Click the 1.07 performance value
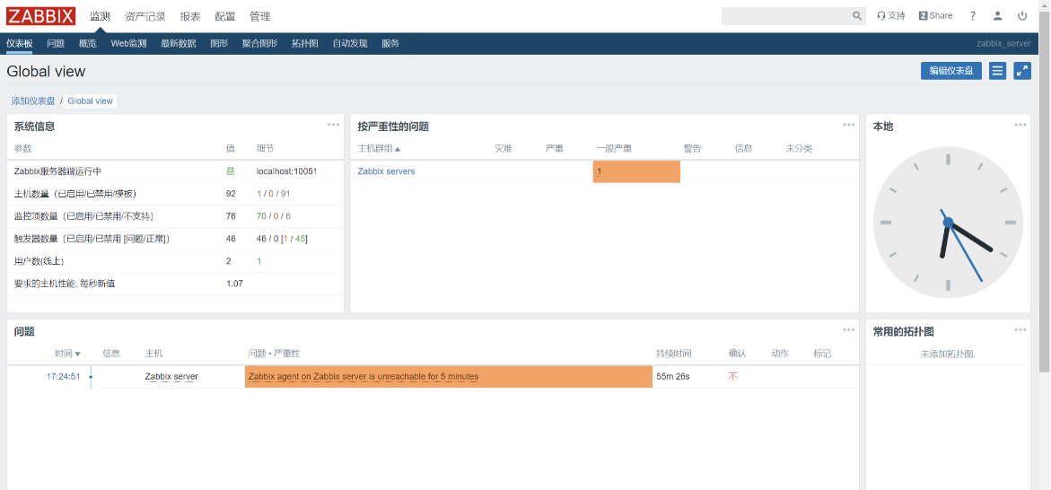This screenshot has width=1051, height=490. pyautogui.click(x=234, y=284)
